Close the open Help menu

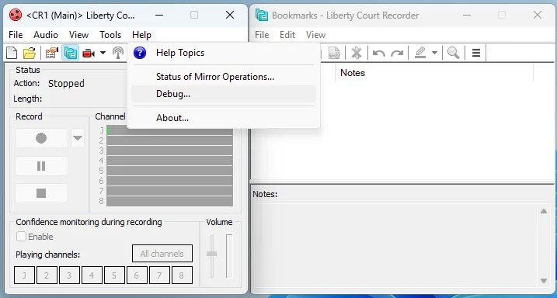click(141, 35)
